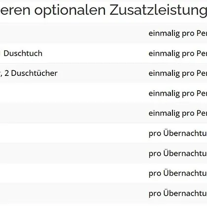This screenshot has height=207, width=207.
Task: Click empty description cell beside first pro Übernachtu
Action: pyautogui.click(x=72, y=133)
